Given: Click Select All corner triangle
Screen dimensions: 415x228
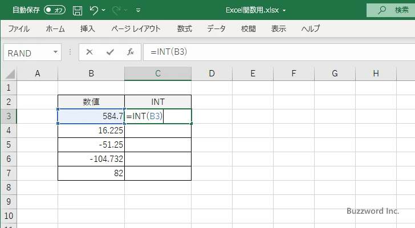Looking at the screenshot, I should click(9, 74).
